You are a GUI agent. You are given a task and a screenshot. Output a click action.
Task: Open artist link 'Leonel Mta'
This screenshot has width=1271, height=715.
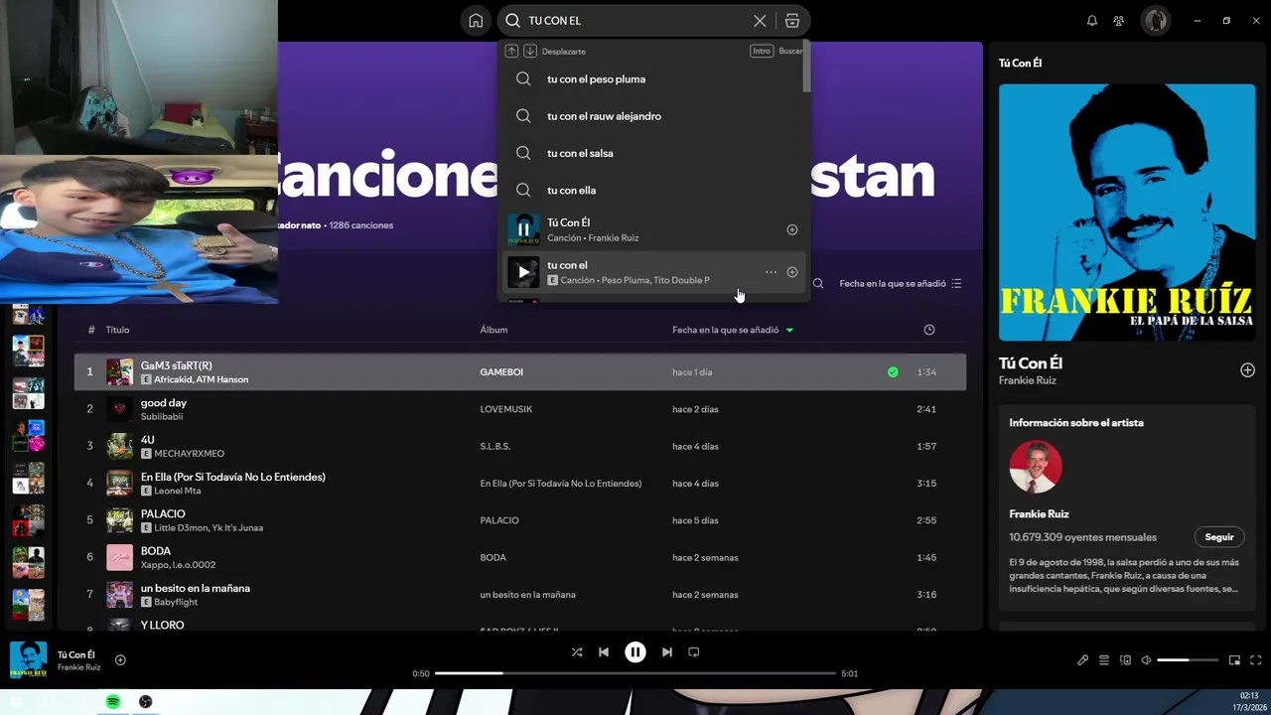177,491
